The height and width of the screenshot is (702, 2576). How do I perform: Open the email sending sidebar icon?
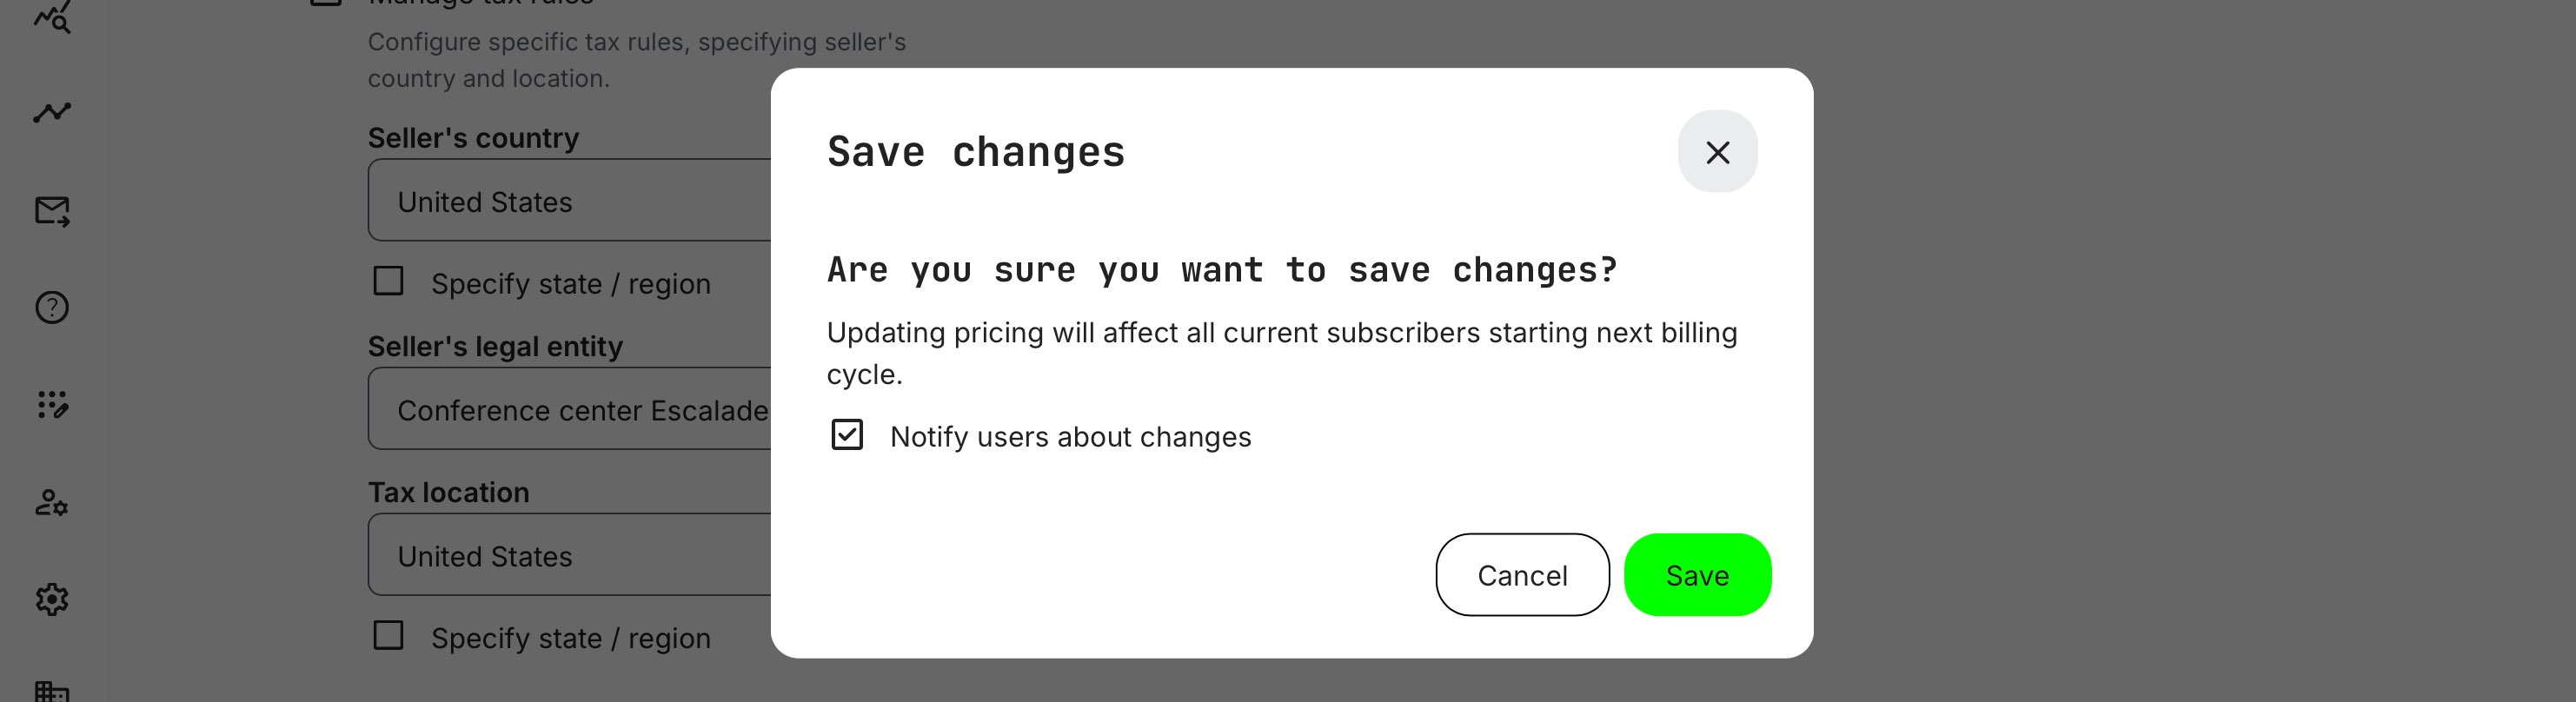[51, 211]
